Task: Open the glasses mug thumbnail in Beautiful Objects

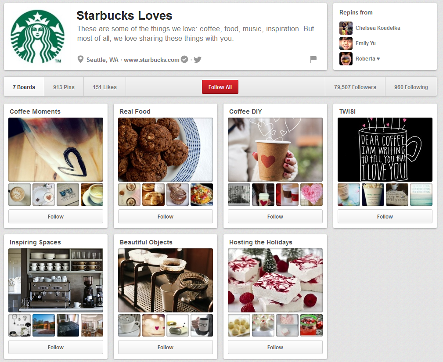Action: tap(202, 325)
